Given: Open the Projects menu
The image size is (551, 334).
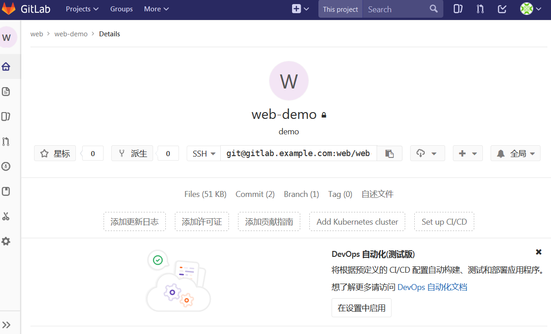Looking at the screenshot, I should coord(81,9).
